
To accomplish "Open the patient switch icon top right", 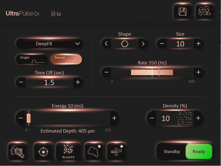I will pos(205,11).
